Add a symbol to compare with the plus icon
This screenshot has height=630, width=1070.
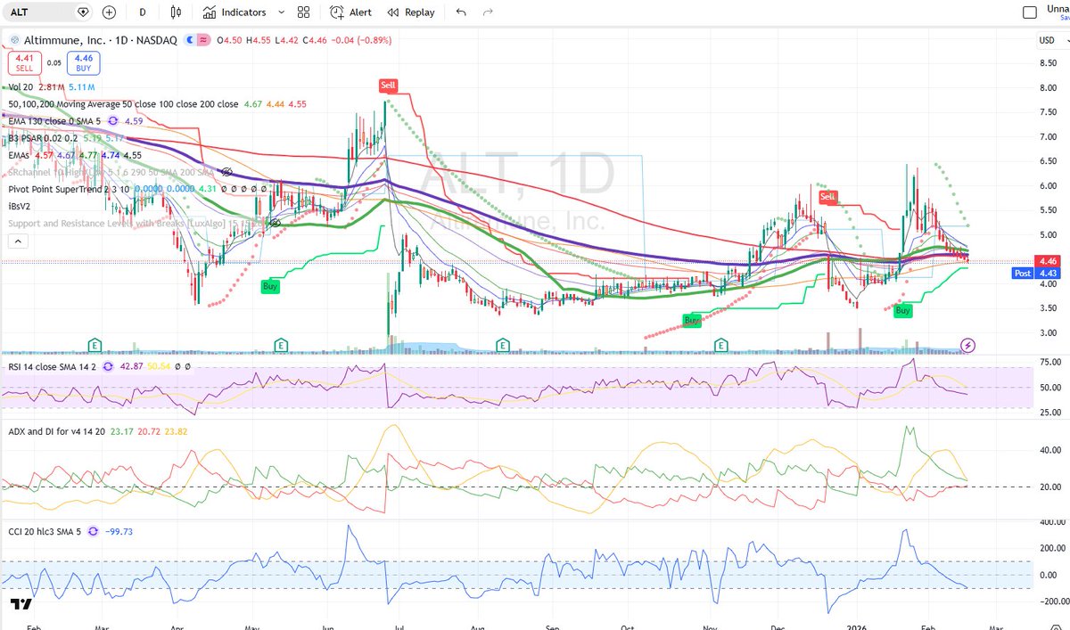110,12
